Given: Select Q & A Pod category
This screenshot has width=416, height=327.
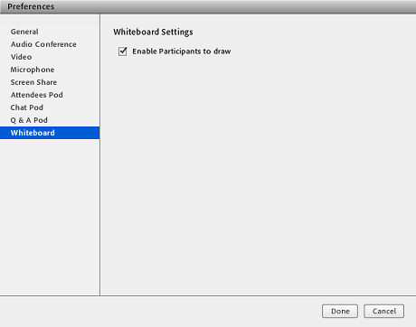Looking at the screenshot, I should 29,120.
